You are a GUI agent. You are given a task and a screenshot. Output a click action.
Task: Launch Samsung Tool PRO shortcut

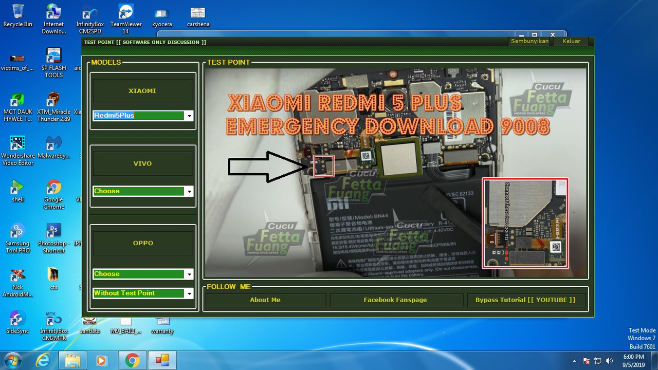[17, 238]
